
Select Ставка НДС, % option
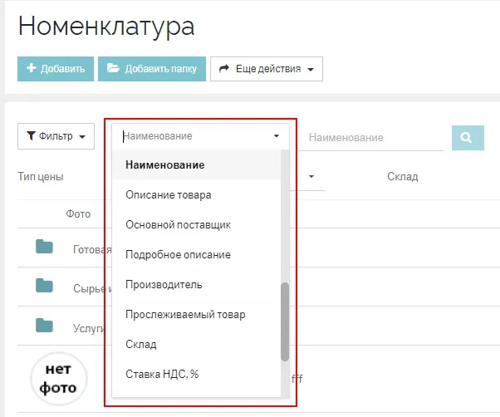pos(162,375)
